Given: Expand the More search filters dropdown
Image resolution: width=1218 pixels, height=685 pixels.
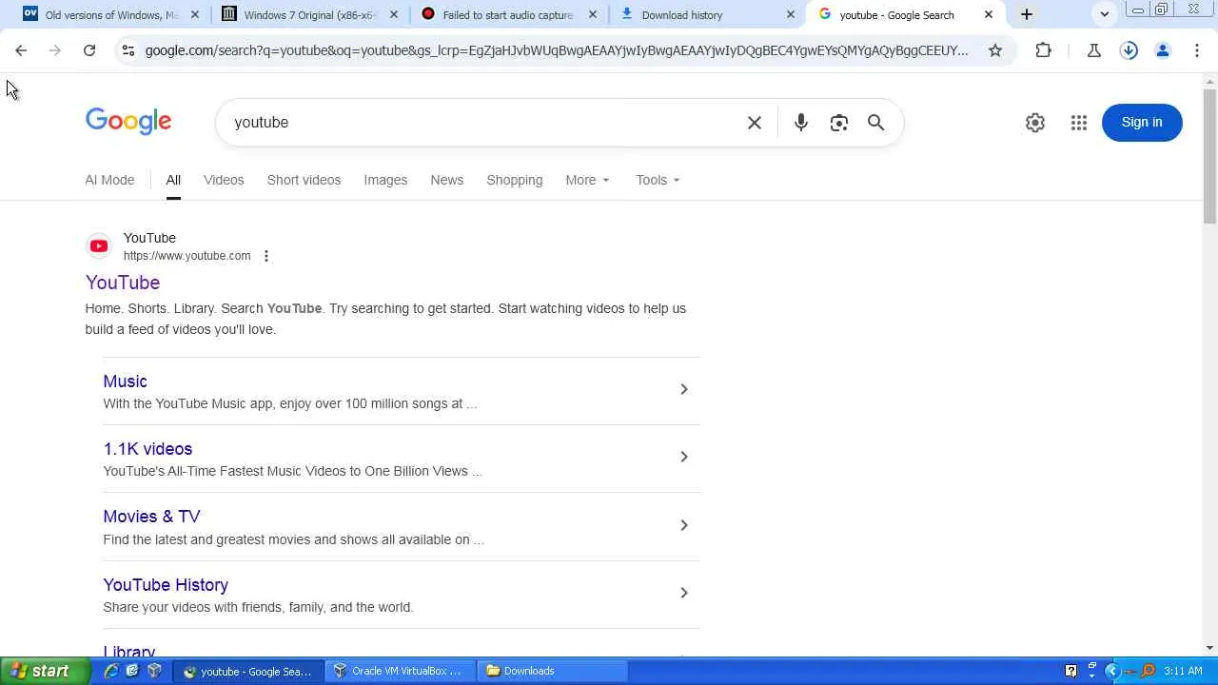Looking at the screenshot, I should [x=587, y=180].
